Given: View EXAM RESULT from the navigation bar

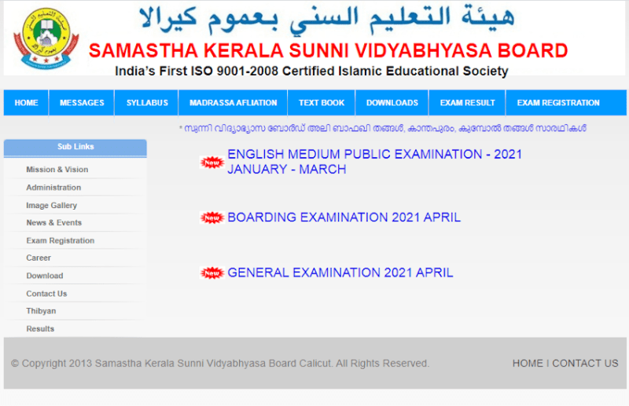Looking at the screenshot, I should [x=467, y=103].
